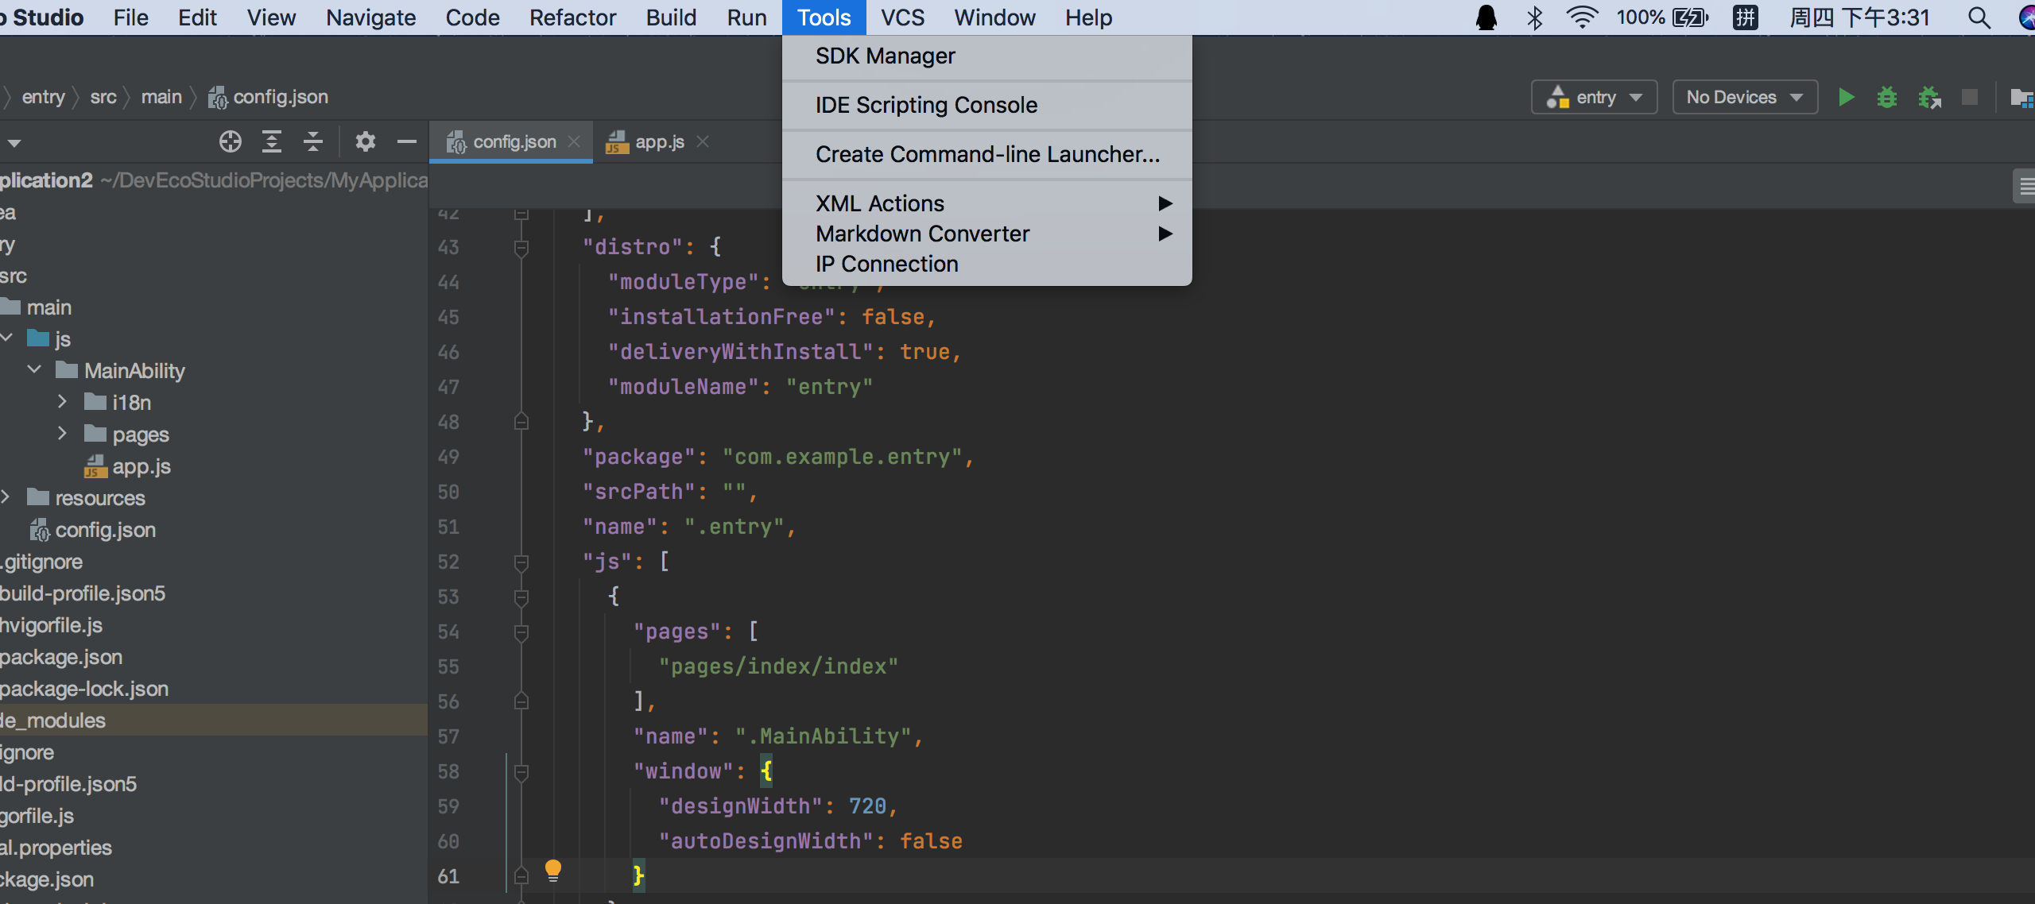Click config.json breadcrumb

[269, 97]
